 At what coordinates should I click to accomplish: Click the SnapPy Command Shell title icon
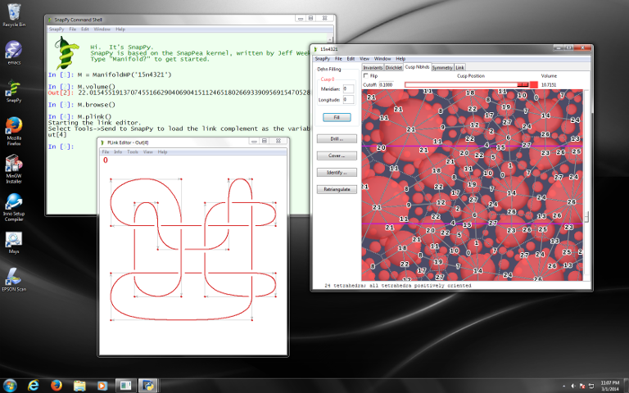click(x=50, y=20)
